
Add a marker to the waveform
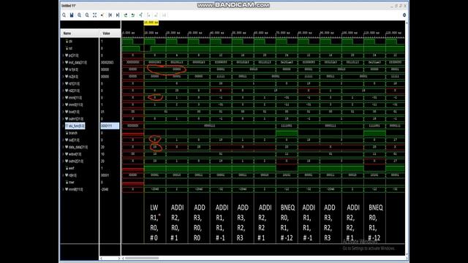coord(140,15)
